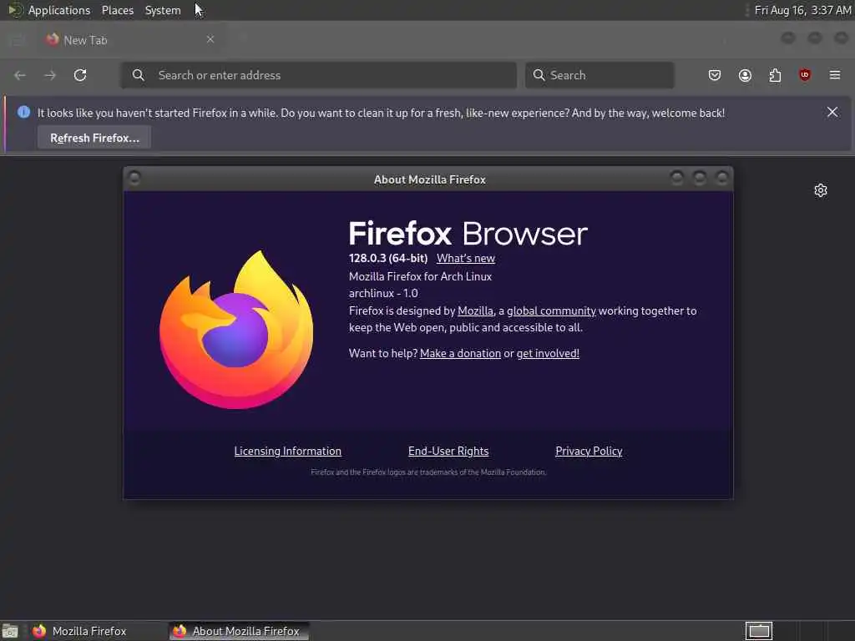Open window menu button of About dialog

point(134,179)
